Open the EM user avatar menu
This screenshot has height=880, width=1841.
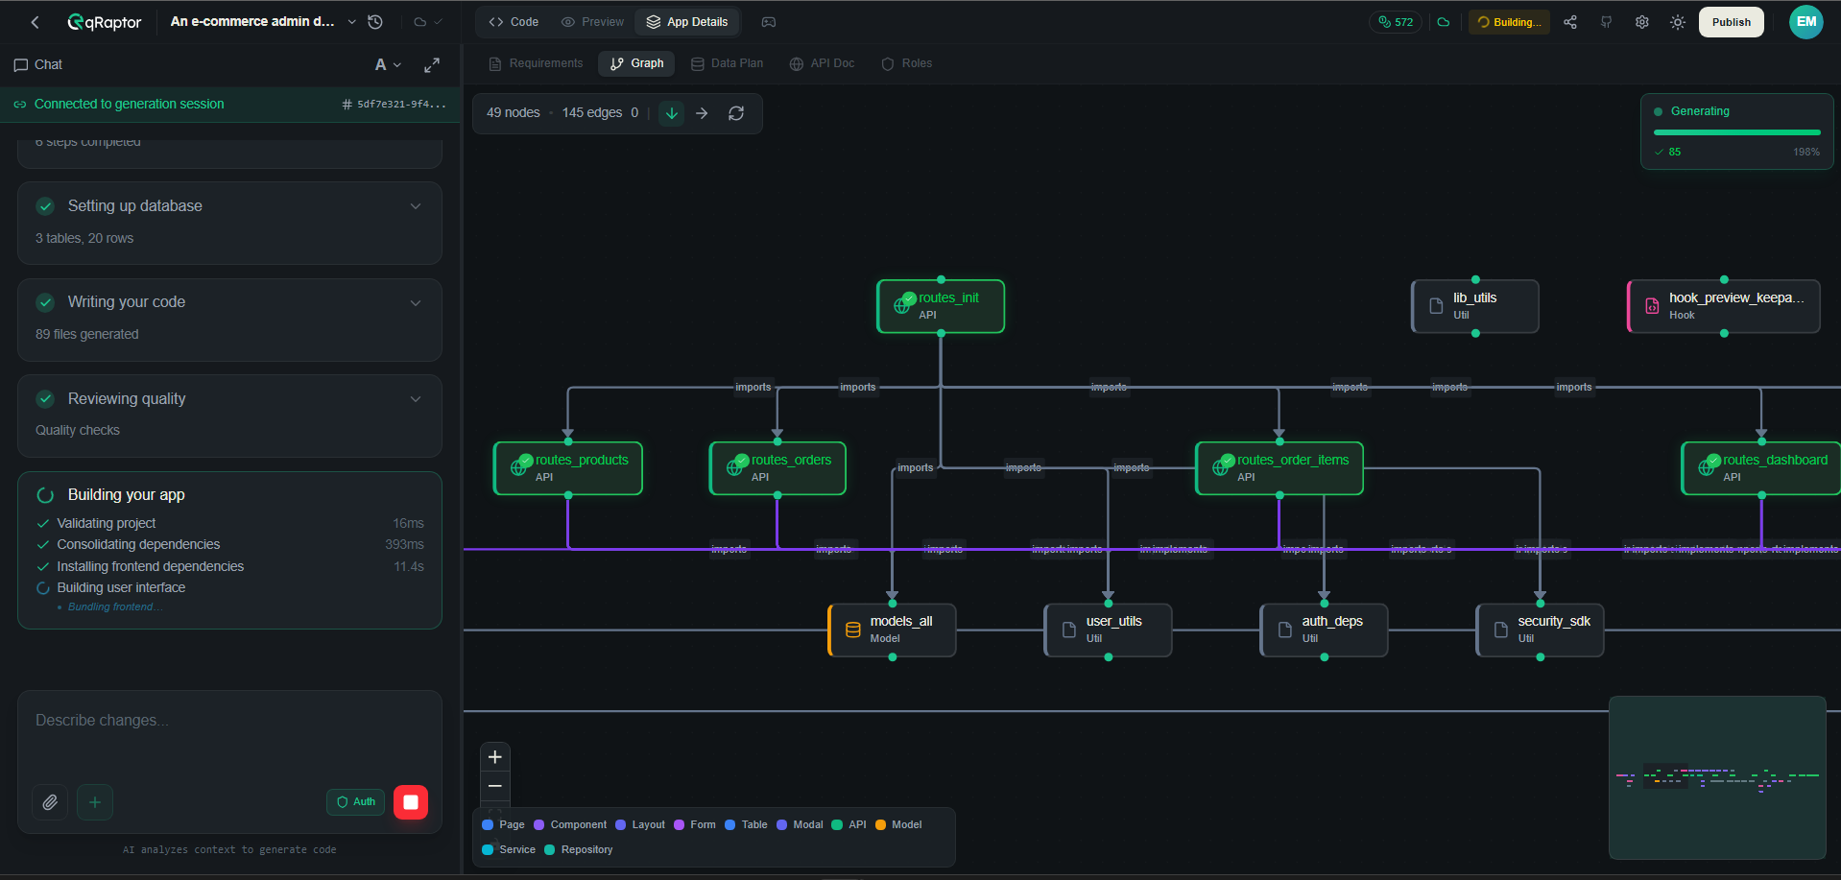tap(1806, 22)
